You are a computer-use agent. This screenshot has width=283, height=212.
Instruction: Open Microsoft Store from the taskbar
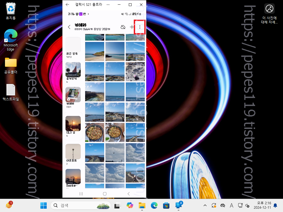click(166, 205)
